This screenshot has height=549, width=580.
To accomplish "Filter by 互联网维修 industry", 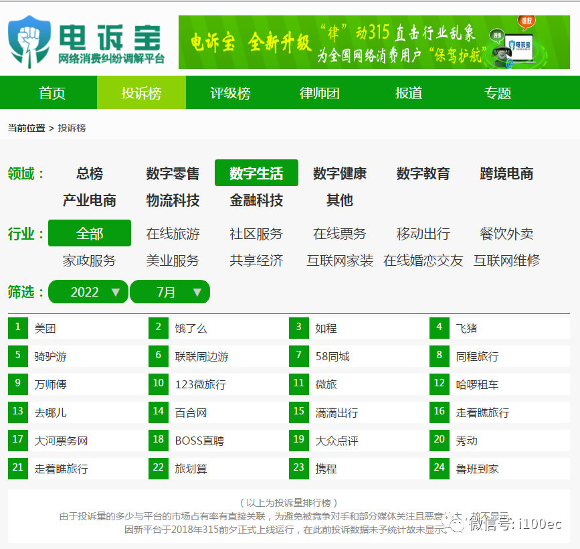I will (x=506, y=260).
